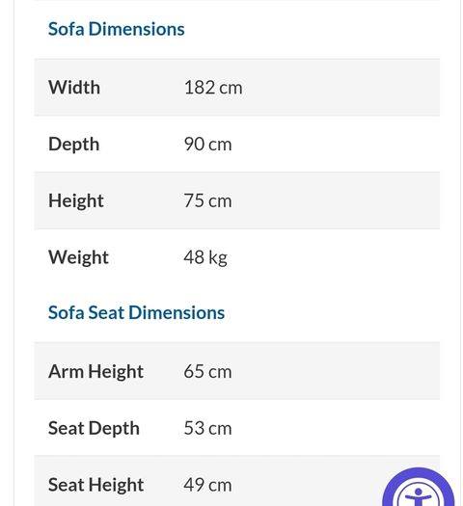
Task: Click the Depth row label
Action: tap(73, 145)
